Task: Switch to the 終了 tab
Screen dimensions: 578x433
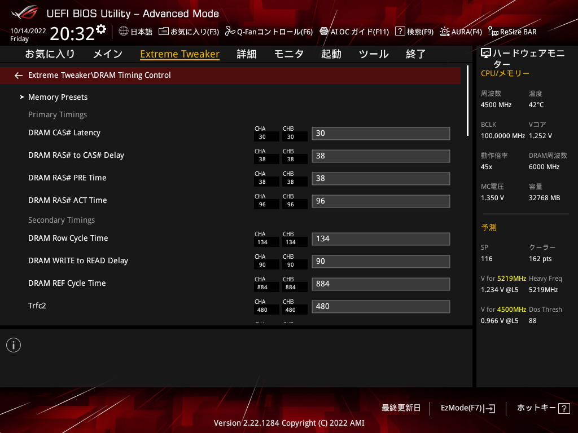Action: click(416, 54)
